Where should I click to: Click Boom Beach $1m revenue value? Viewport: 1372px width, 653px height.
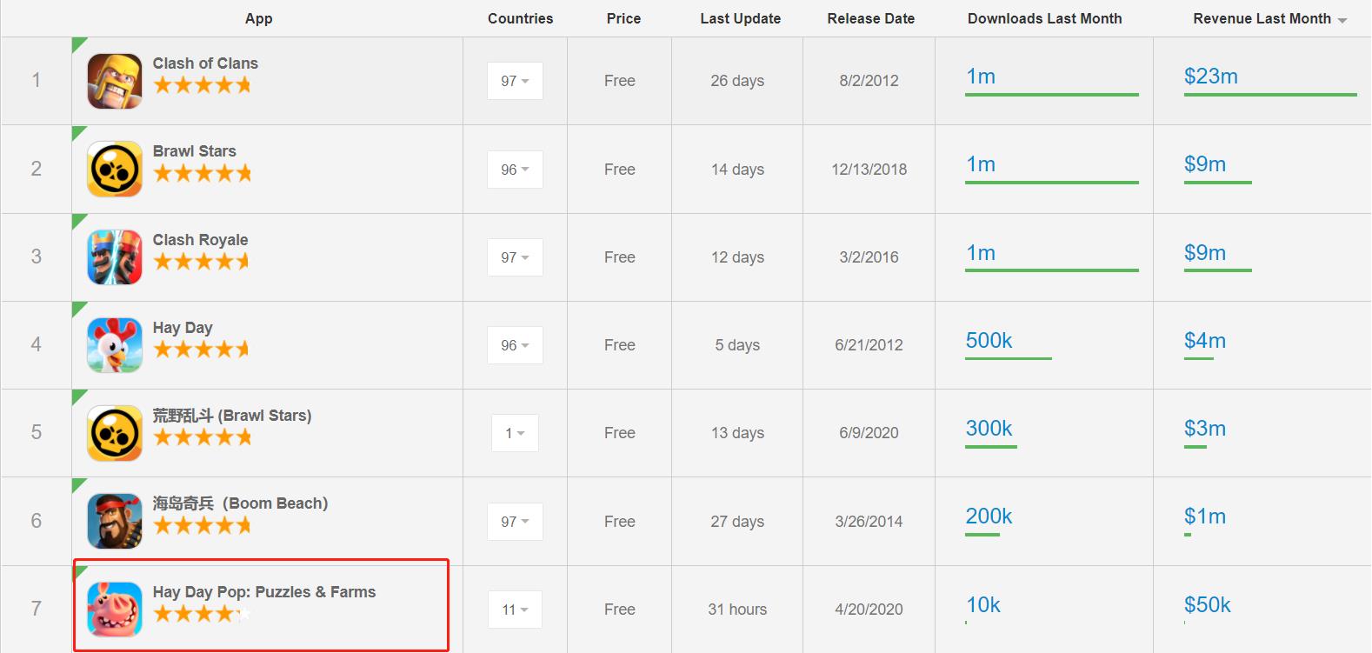point(1204,516)
